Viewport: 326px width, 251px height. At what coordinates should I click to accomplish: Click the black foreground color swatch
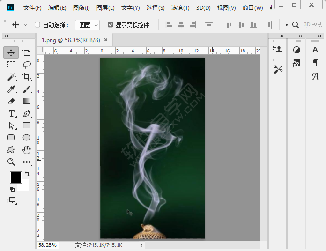[15, 177]
